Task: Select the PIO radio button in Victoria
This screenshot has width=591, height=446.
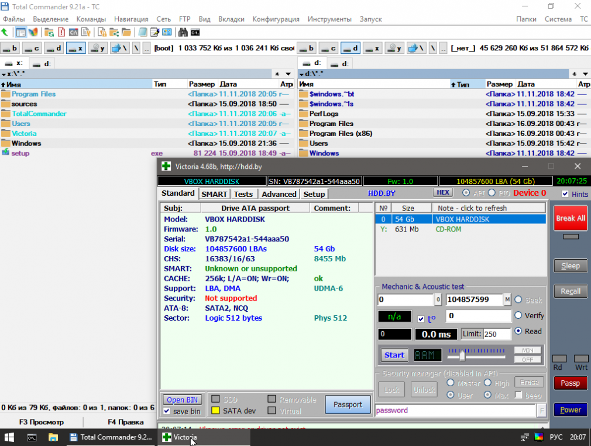Action: 492,193
